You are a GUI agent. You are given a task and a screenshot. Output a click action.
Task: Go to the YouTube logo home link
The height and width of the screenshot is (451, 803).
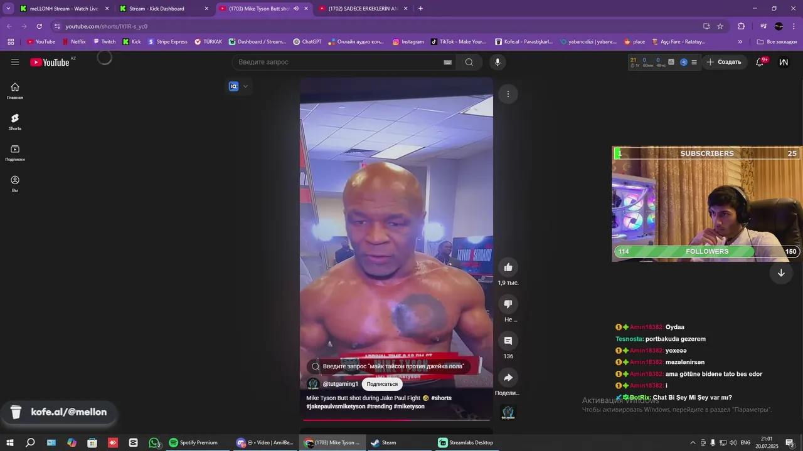(x=50, y=62)
